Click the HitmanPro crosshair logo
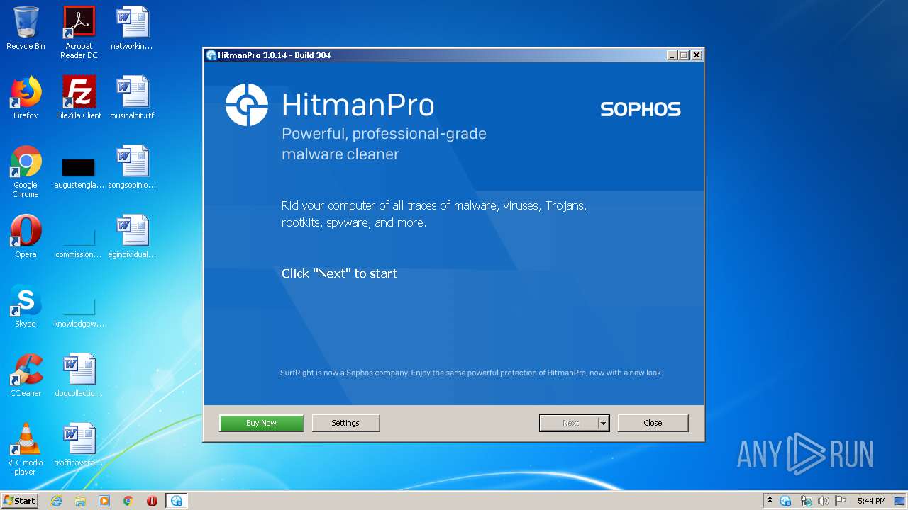 point(247,105)
